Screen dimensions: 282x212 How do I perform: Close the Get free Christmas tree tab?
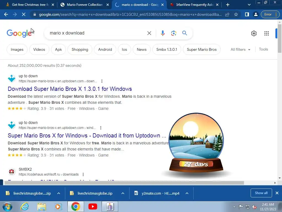click(x=53, y=5)
